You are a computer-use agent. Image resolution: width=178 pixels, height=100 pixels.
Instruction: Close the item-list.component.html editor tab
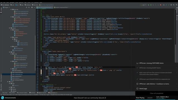point(52,7)
